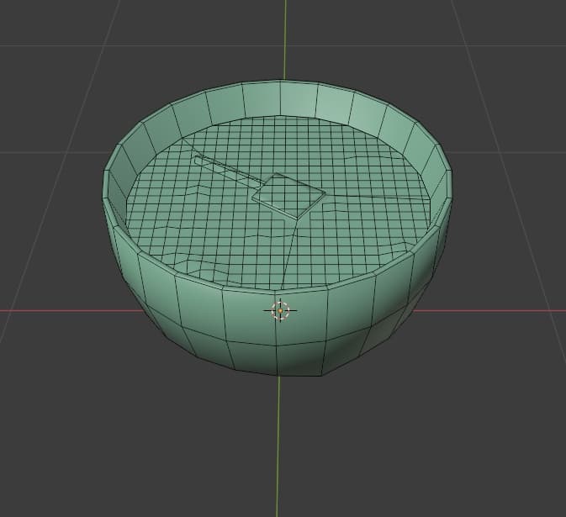Click the far left tip of the utensil handle
Viewport: 566px width, 517px height.
click(197, 158)
